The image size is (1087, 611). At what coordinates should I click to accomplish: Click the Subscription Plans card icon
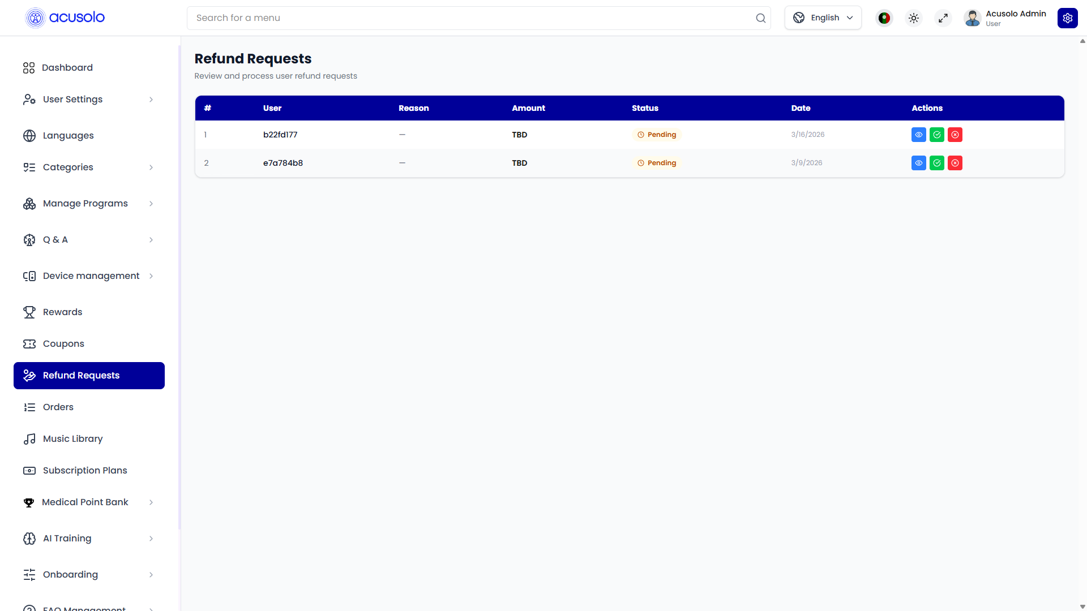point(29,471)
